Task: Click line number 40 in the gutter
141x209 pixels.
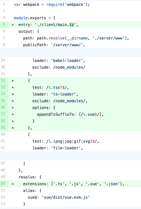Action: coord(3,134)
